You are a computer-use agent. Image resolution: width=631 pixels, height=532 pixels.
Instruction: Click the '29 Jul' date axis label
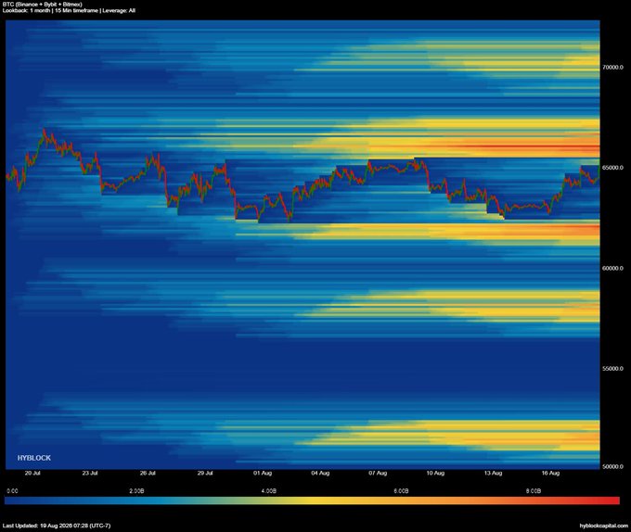click(205, 473)
